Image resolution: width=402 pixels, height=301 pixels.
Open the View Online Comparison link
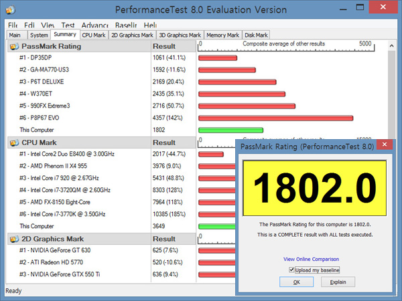pyautogui.click(x=311, y=259)
